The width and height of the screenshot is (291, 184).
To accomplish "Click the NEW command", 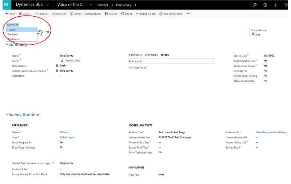I will (10, 14).
